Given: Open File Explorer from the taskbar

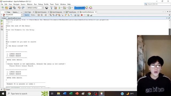Looking at the screenshot, I should (x=59, y=94).
